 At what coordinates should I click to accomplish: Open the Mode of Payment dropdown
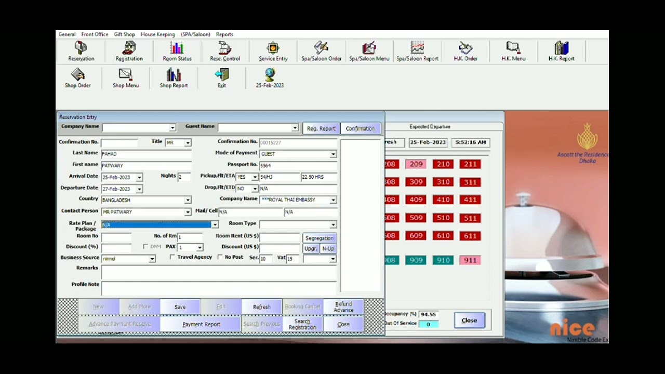333,154
